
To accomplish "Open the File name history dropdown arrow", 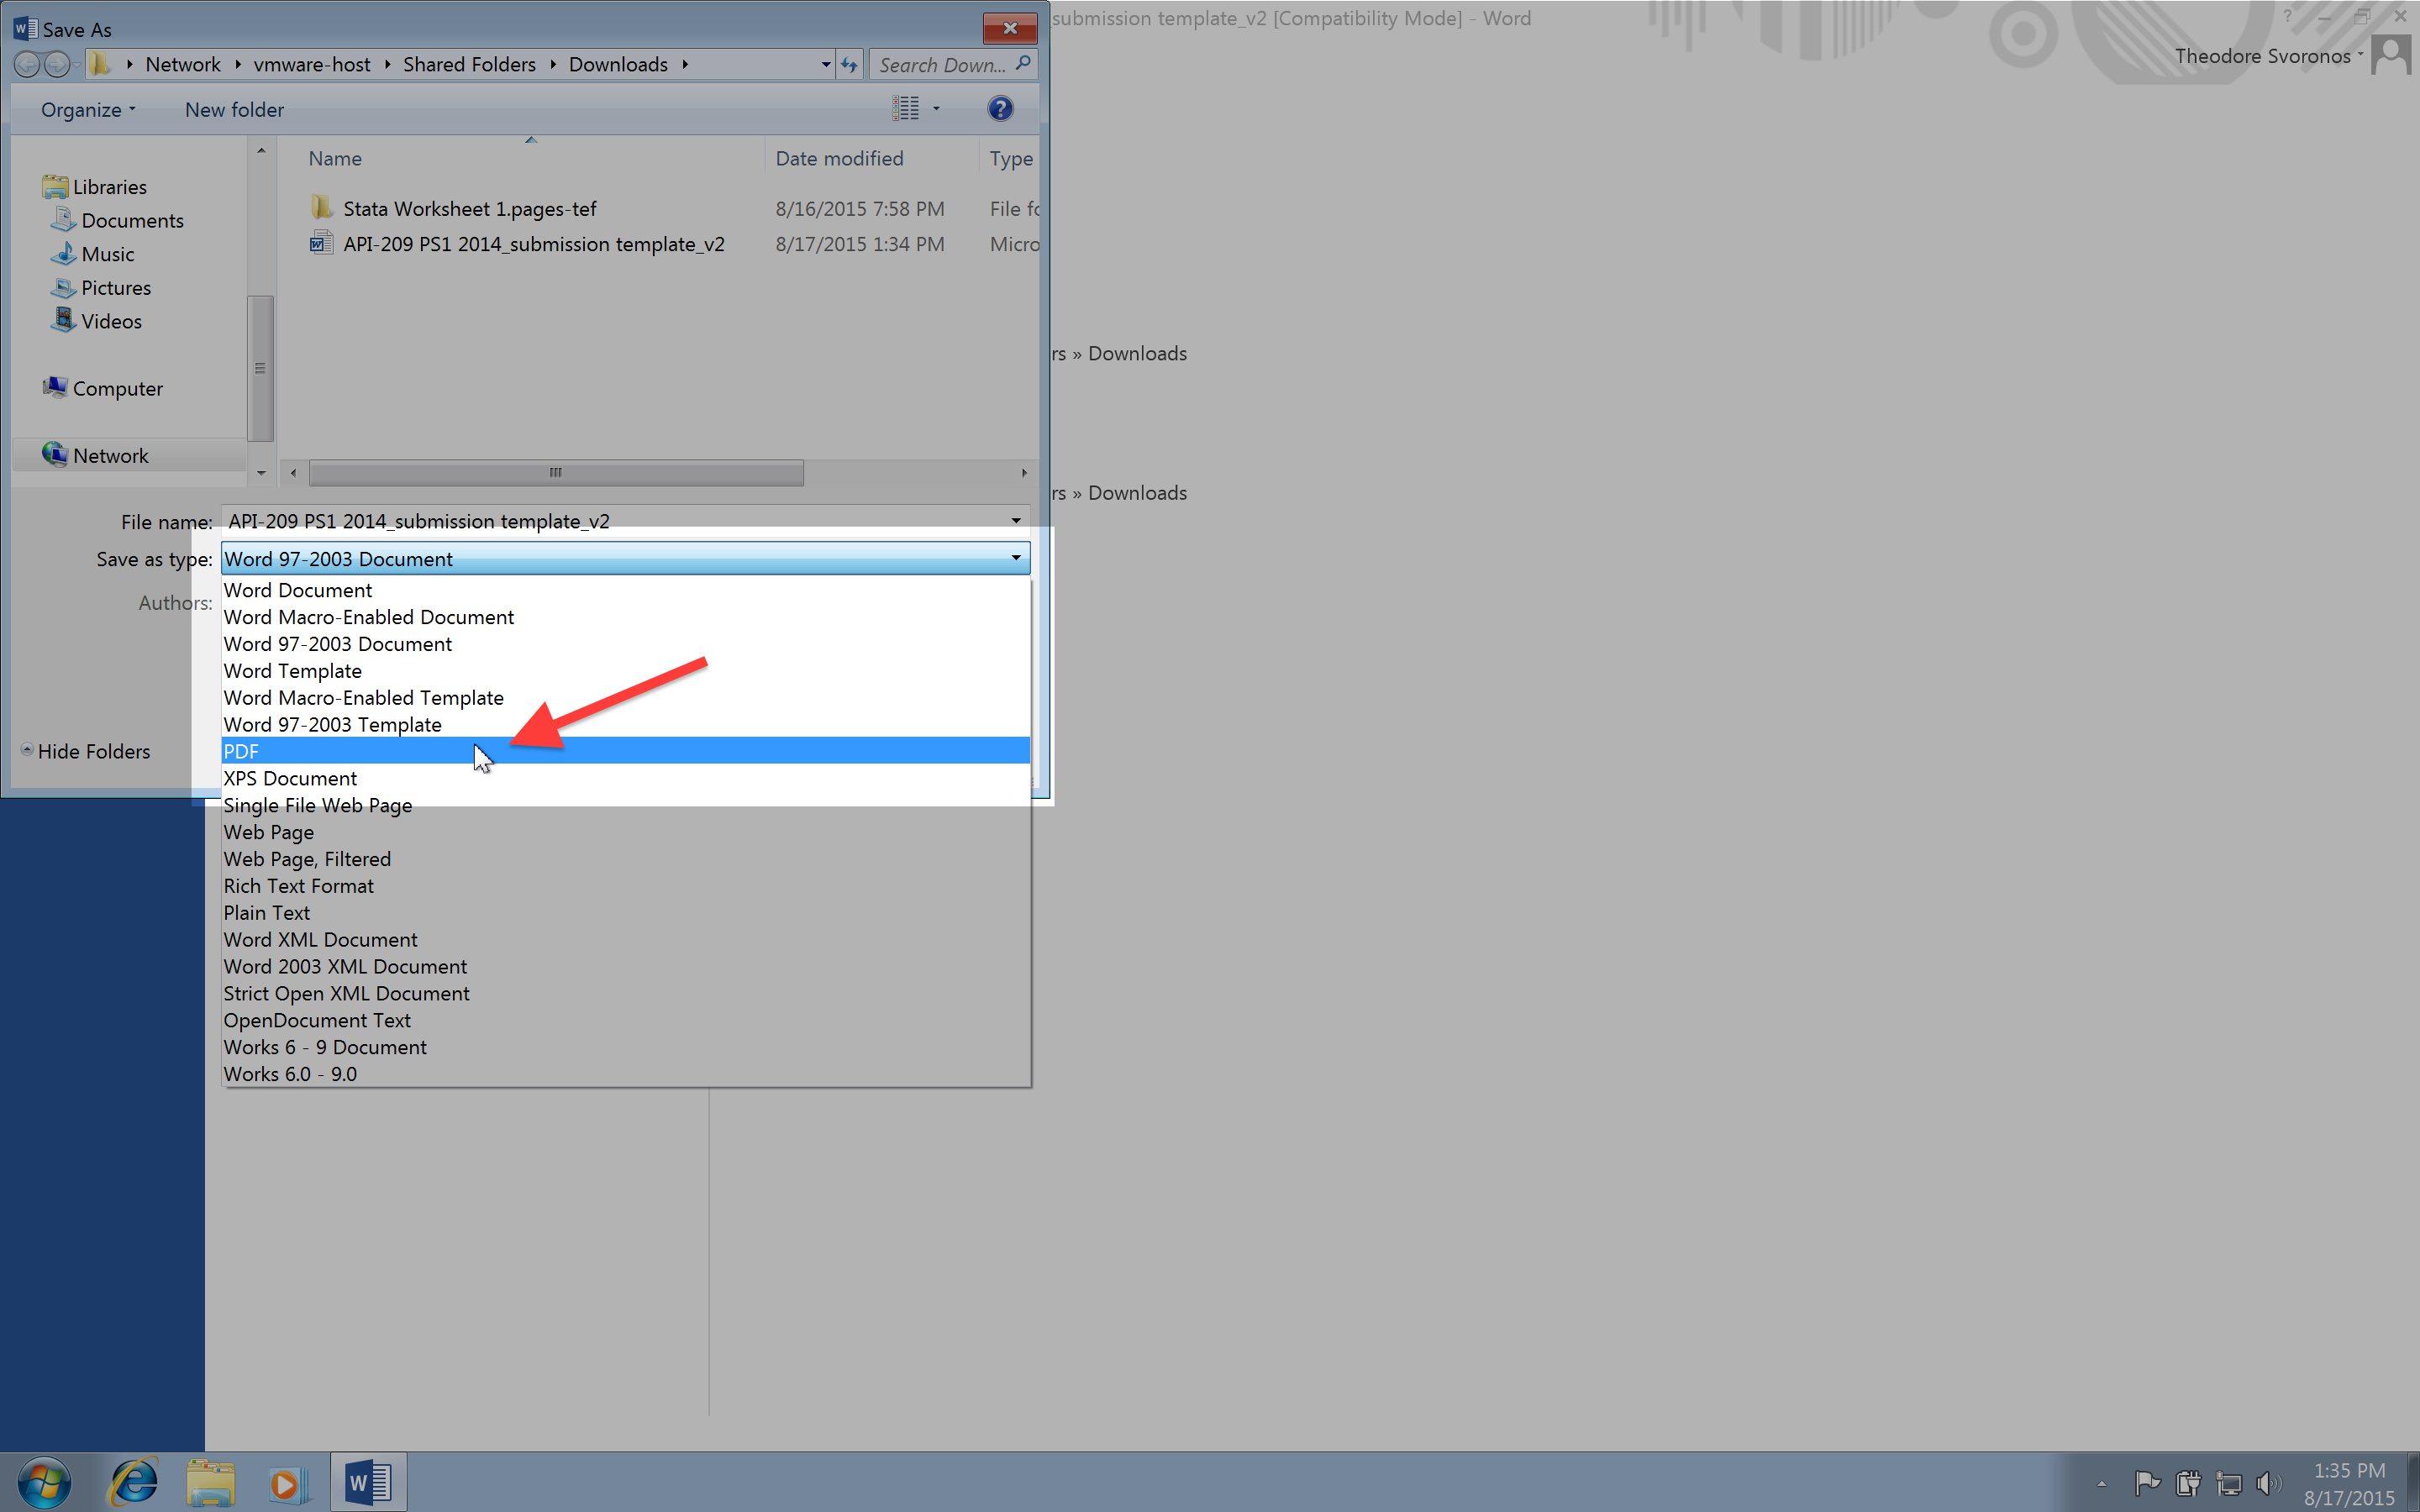I will [x=1016, y=521].
